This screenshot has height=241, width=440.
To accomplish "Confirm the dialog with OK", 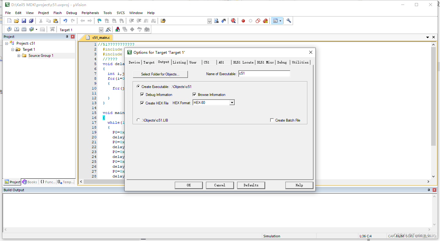I will (189, 185).
